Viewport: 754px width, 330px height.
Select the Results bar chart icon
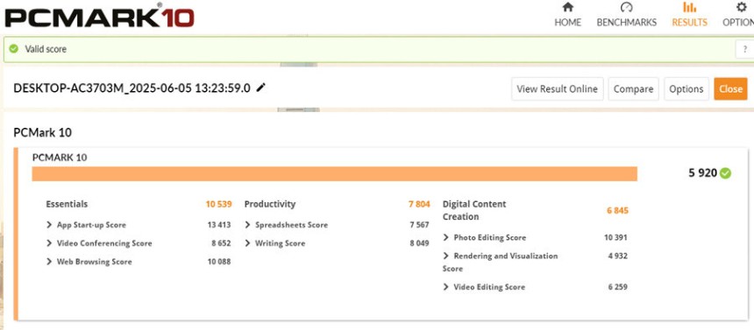pyautogui.click(x=690, y=7)
